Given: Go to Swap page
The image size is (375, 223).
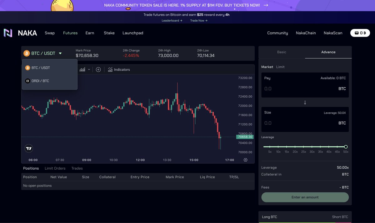Looking at the screenshot, I should click(50, 33).
